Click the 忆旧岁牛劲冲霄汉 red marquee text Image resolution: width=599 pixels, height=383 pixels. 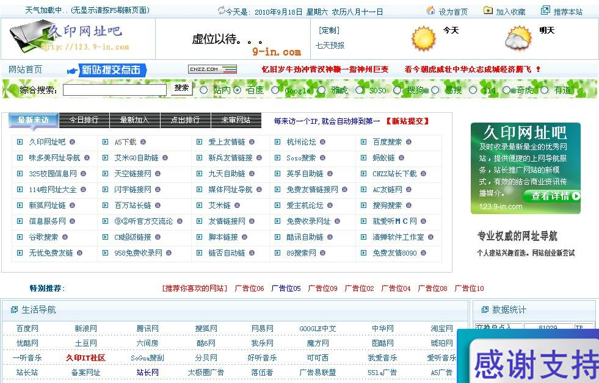325,70
